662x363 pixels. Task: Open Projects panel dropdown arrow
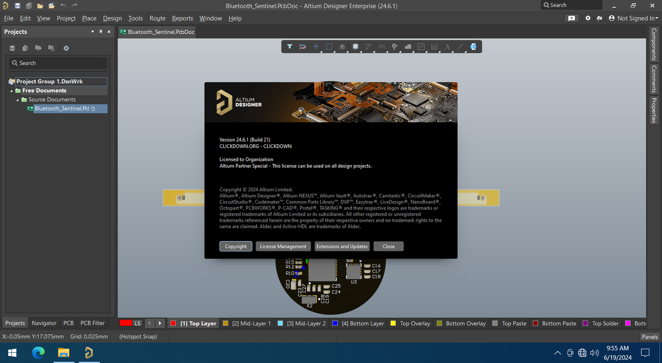93,32
